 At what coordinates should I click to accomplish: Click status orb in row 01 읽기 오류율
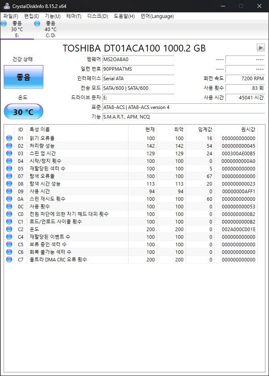pyautogui.click(x=9, y=138)
